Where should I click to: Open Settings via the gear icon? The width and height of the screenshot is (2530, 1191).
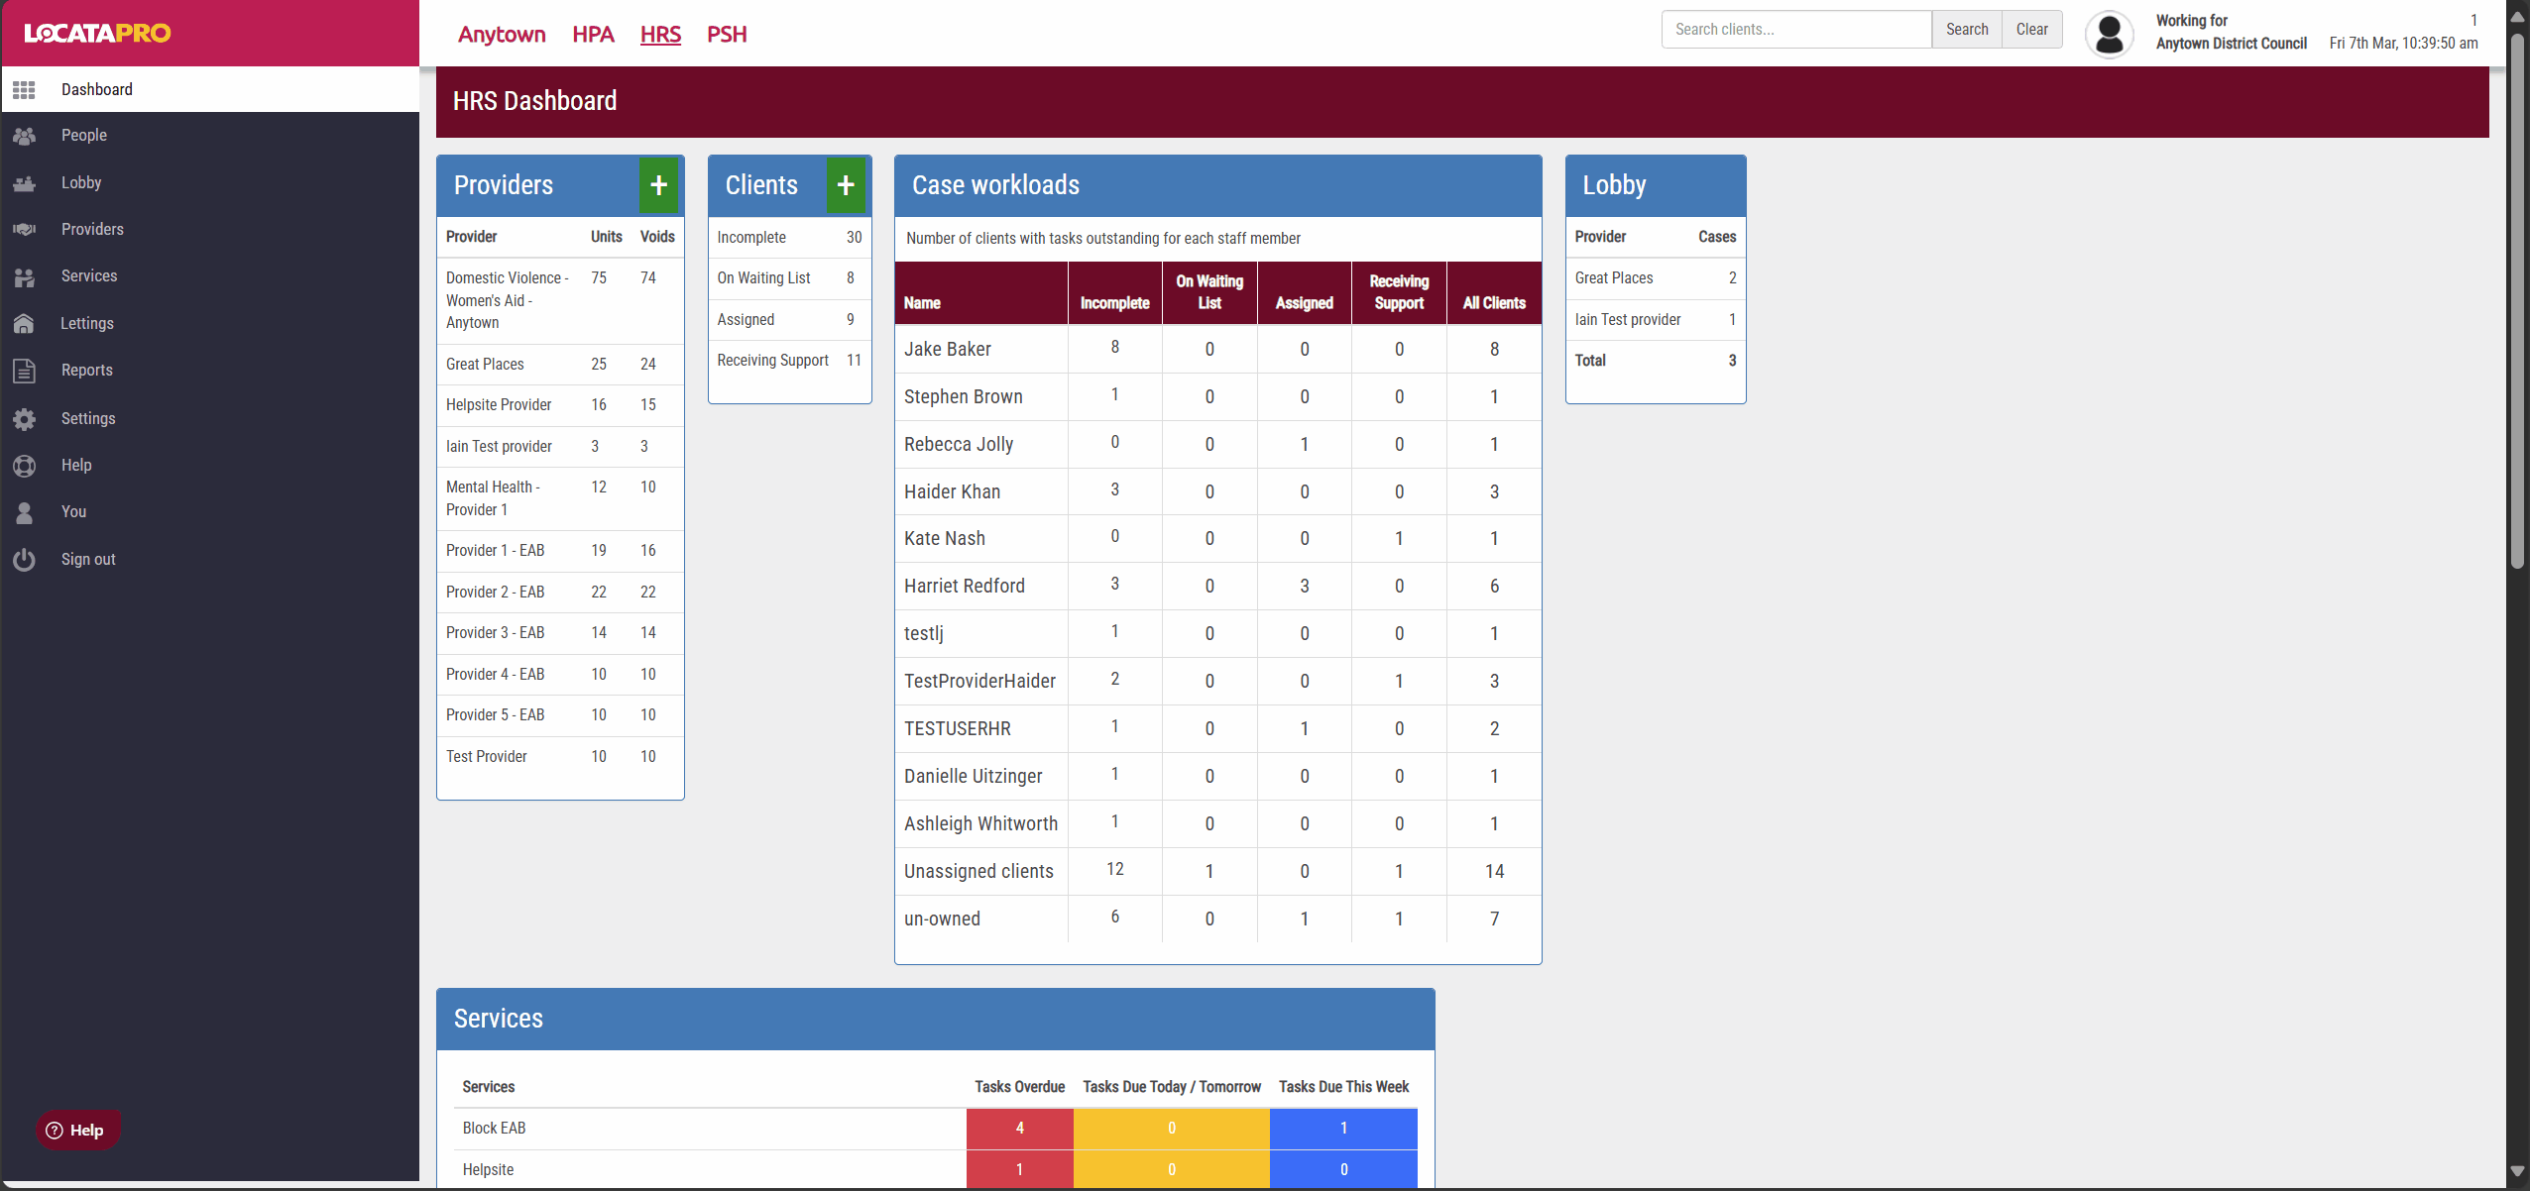(24, 419)
